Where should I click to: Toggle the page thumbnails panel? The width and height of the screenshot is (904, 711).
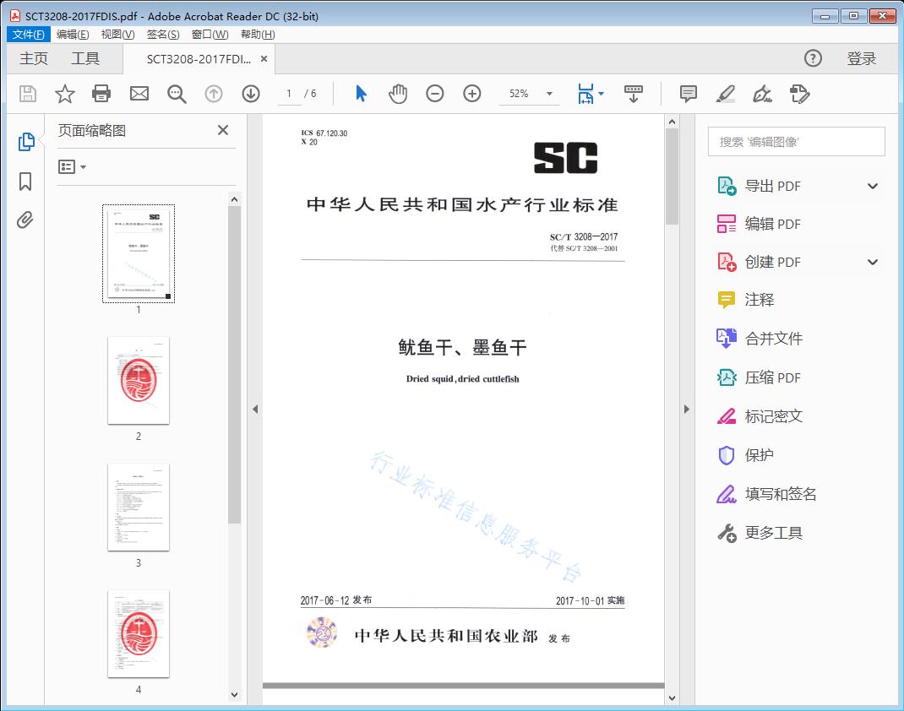pos(25,142)
